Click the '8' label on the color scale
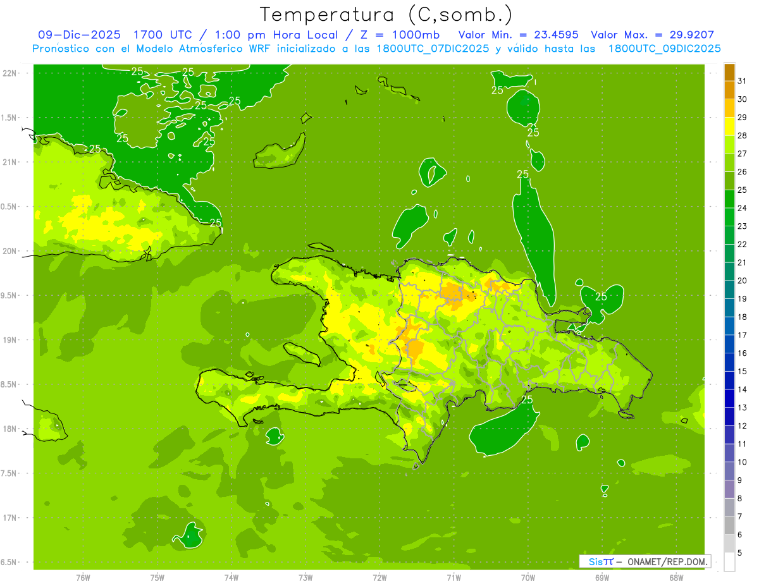The width and height of the screenshot is (759, 586). 740,498
